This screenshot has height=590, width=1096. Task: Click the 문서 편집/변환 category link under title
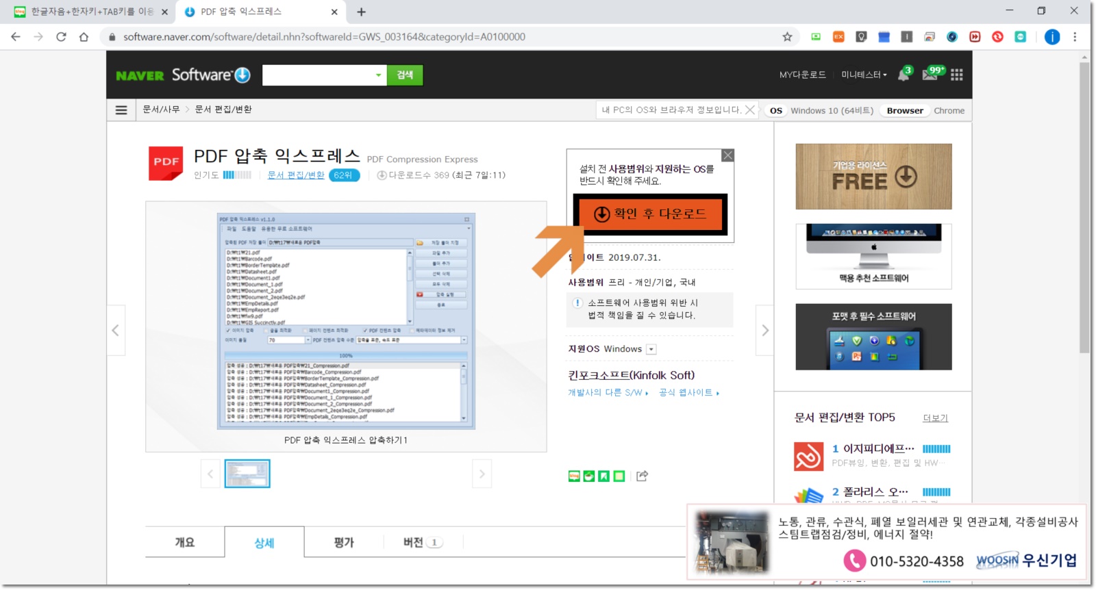coord(296,175)
